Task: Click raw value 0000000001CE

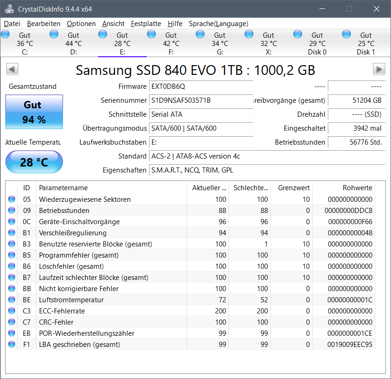Action: click(x=350, y=333)
